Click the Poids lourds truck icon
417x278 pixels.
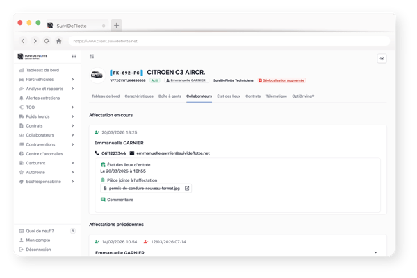pos(22,116)
